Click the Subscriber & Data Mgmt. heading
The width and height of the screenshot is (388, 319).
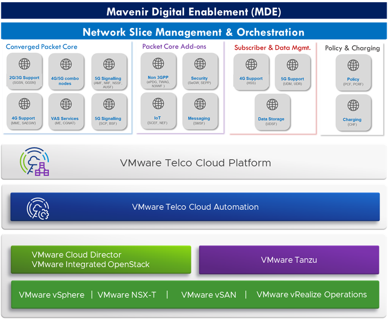(272, 47)
